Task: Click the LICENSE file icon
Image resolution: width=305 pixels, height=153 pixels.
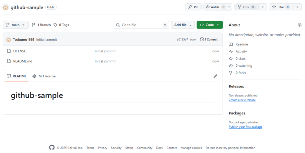Action: point(9,51)
